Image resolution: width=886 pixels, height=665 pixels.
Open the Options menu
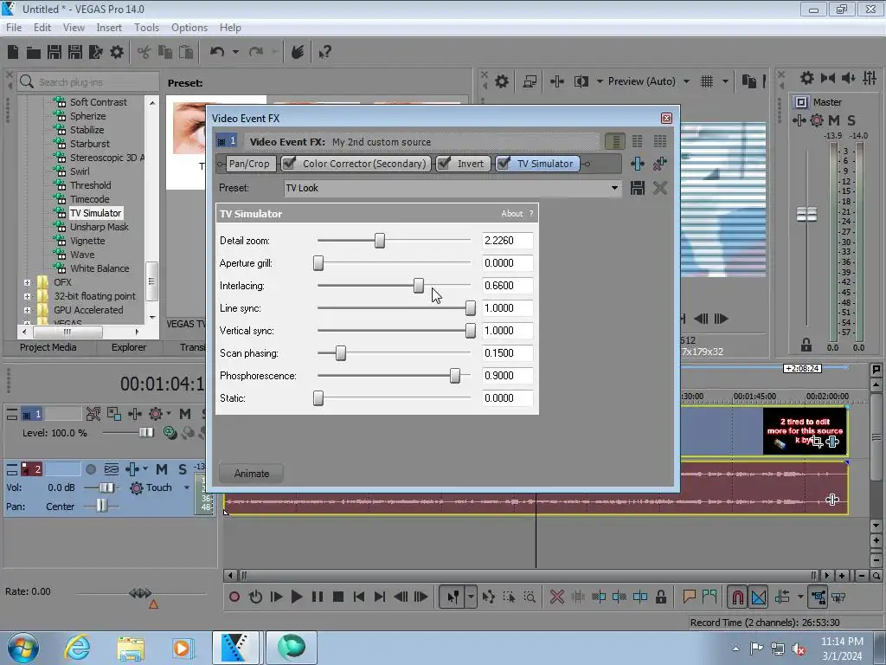(189, 27)
